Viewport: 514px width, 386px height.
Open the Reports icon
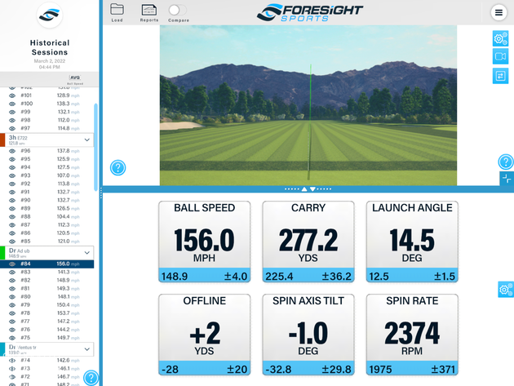(x=149, y=11)
